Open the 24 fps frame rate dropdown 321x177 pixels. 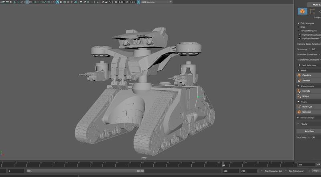(316, 171)
